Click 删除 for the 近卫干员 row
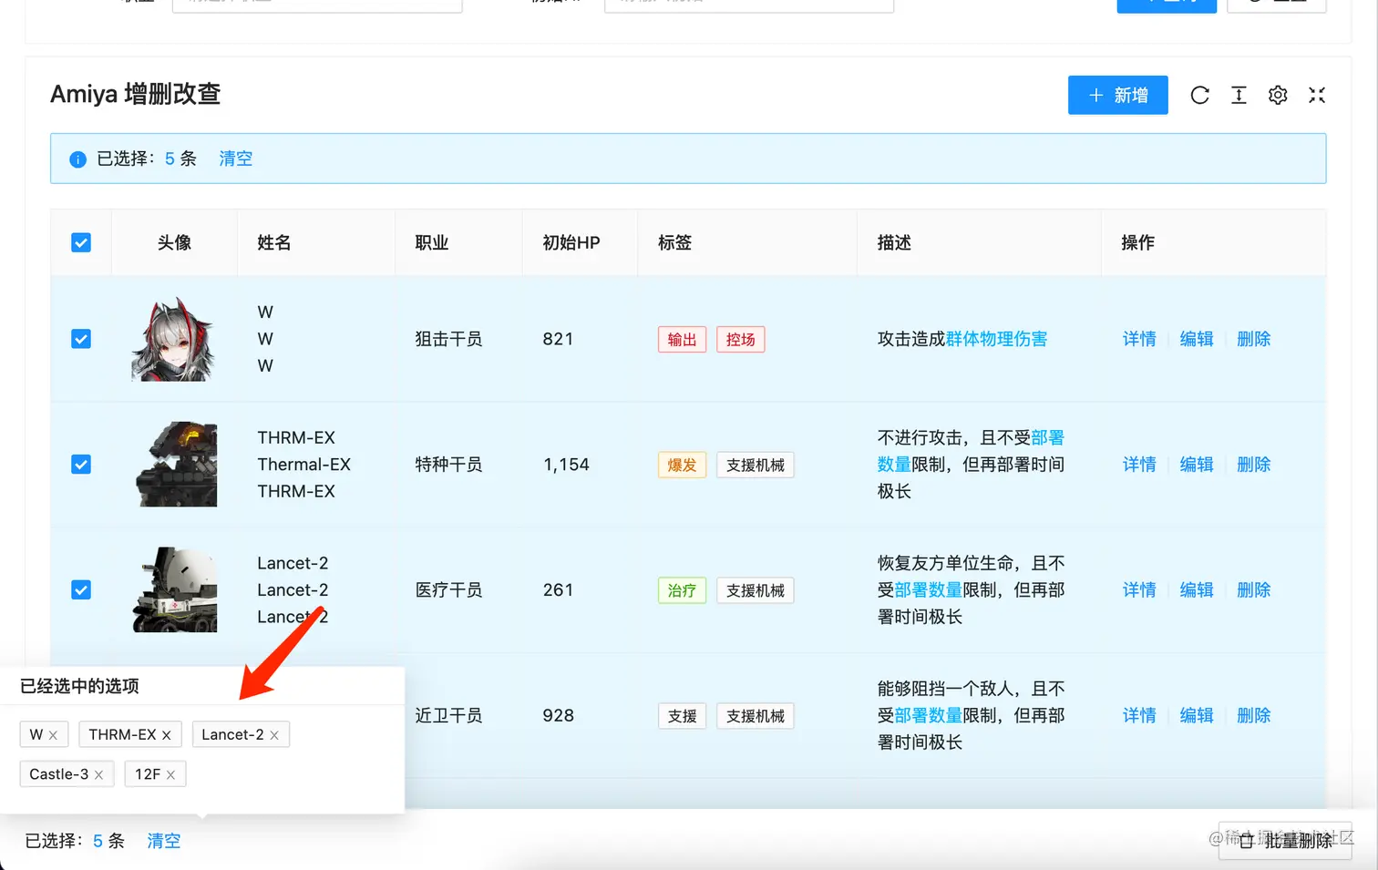This screenshot has width=1378, height=870. click(x=1254, y=716)
